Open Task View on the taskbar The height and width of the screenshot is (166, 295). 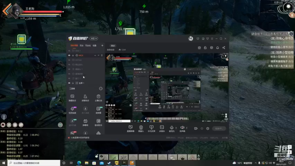point(71,163)
